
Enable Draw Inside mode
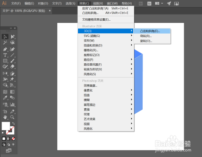13,144
